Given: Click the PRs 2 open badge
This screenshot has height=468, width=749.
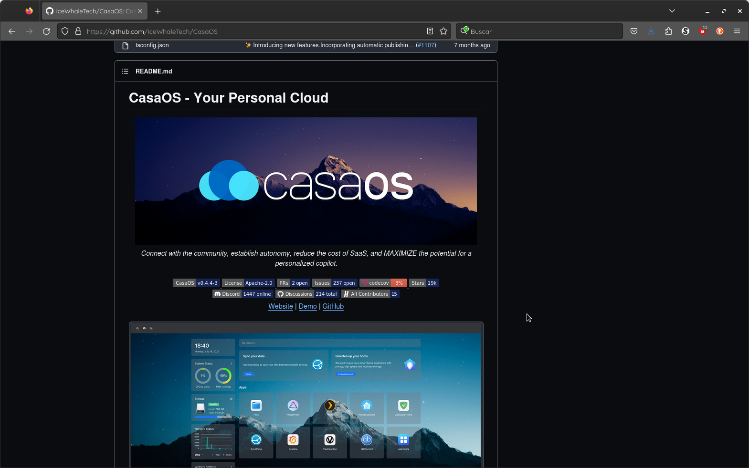Looking at the screenshot, I should point(294,283).
